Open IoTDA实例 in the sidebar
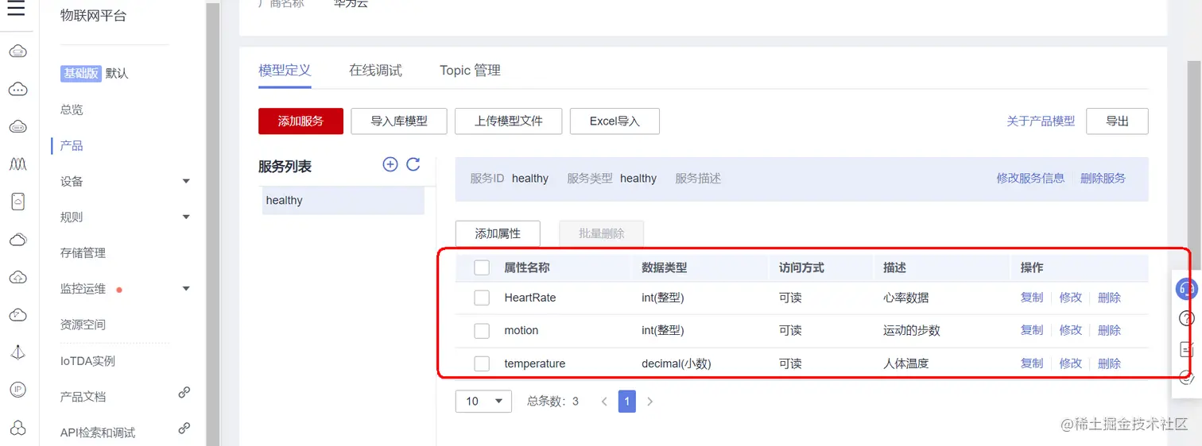The height and width of the screenshot is (446, 1202). point(87,360)
